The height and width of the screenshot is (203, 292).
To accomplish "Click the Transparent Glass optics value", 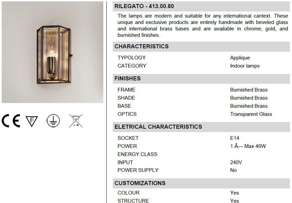I will click(x=251, y=114).
